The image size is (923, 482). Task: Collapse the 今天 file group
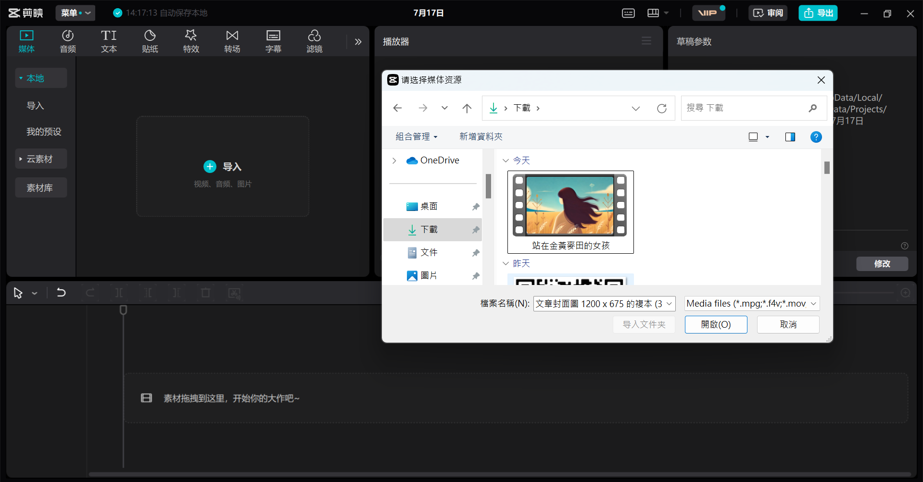(x=506, y=161)
